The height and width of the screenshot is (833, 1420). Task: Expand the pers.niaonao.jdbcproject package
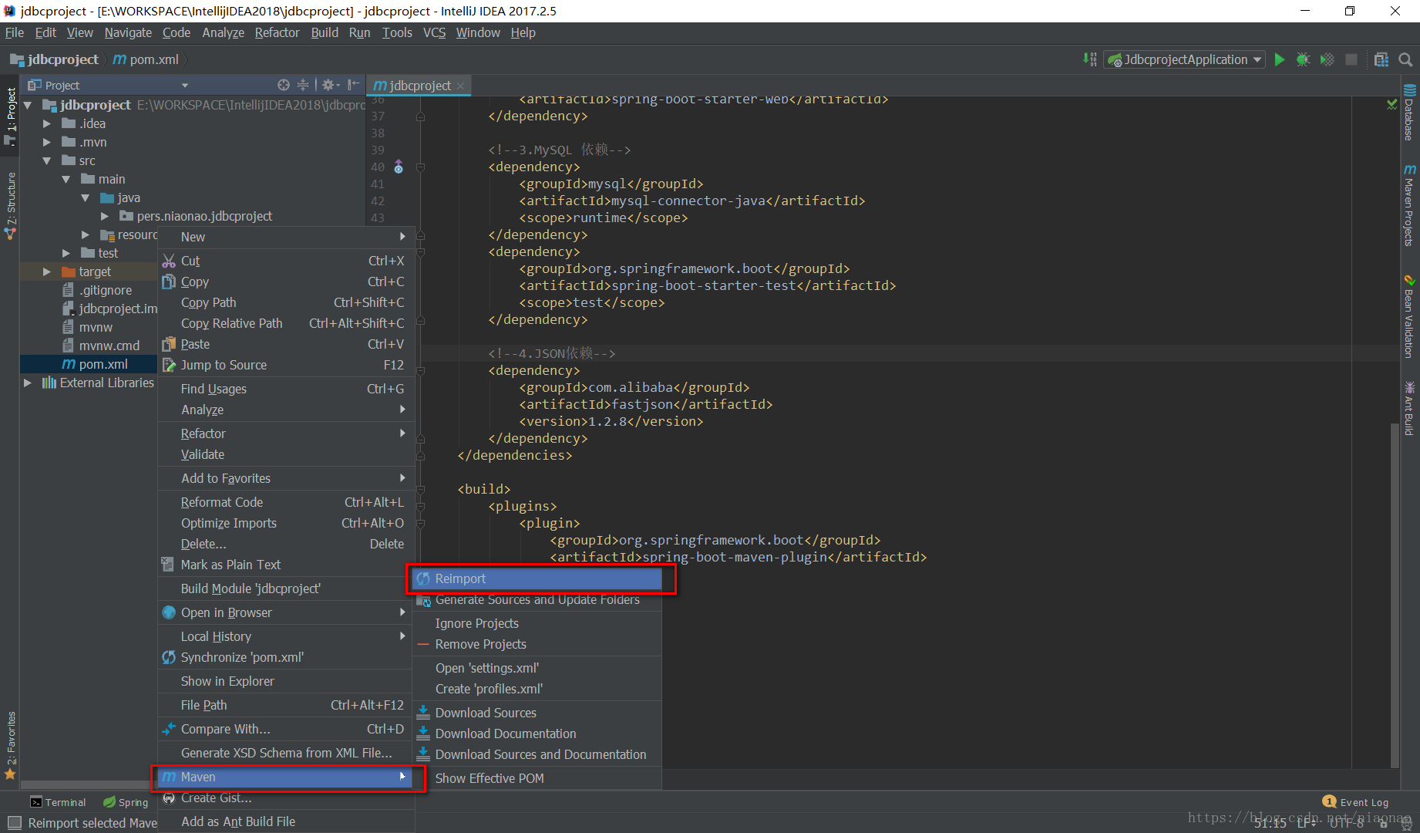(105, 216)
